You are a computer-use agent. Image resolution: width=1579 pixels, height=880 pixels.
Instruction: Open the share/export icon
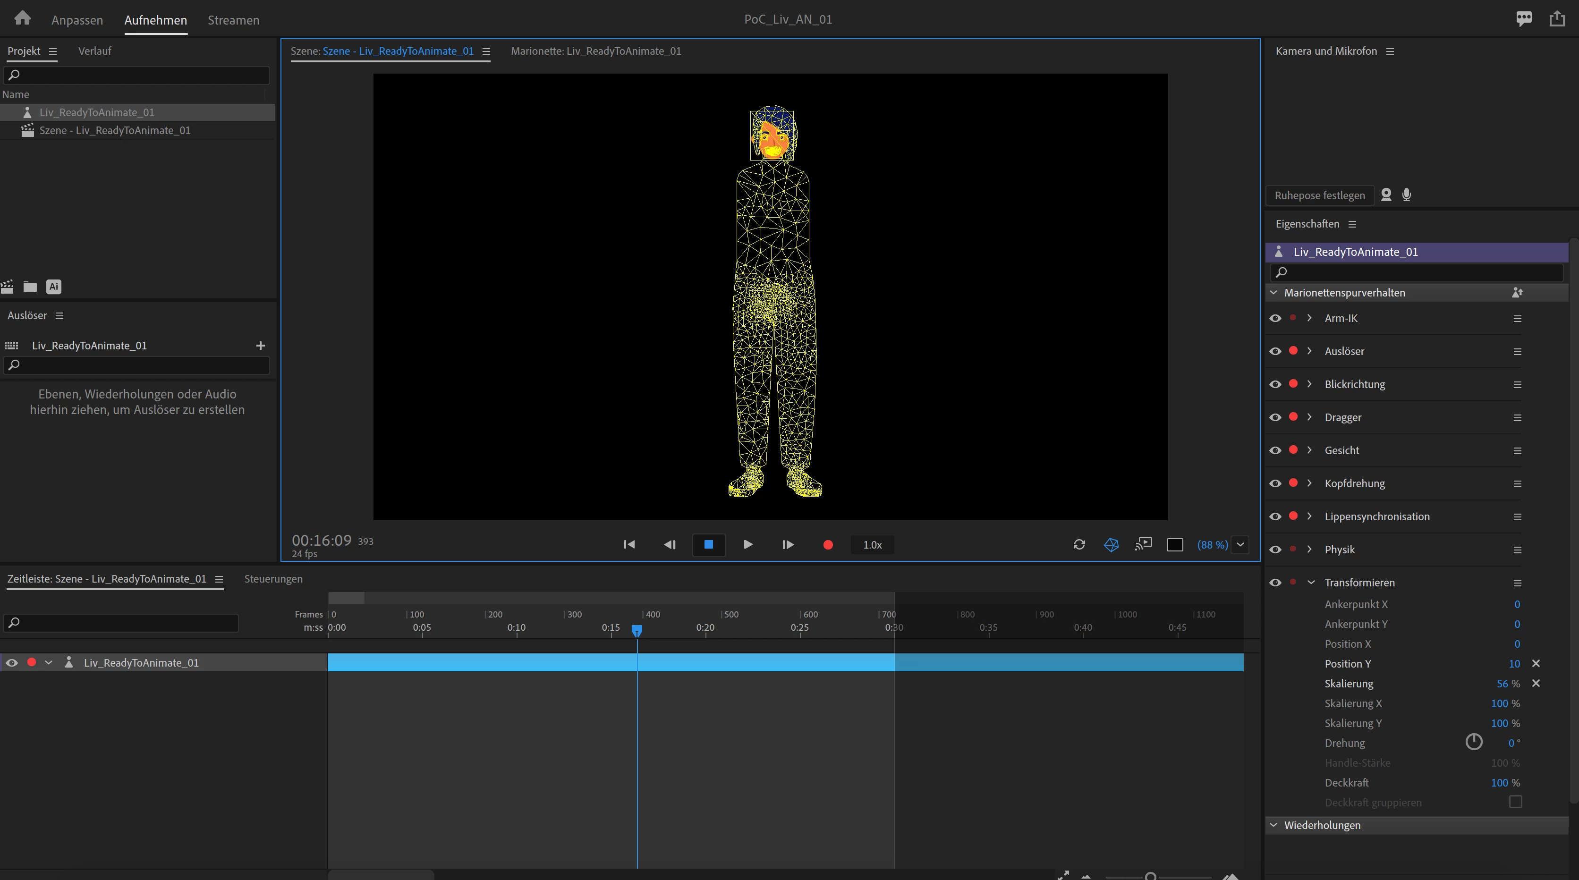coord(1557,19)
